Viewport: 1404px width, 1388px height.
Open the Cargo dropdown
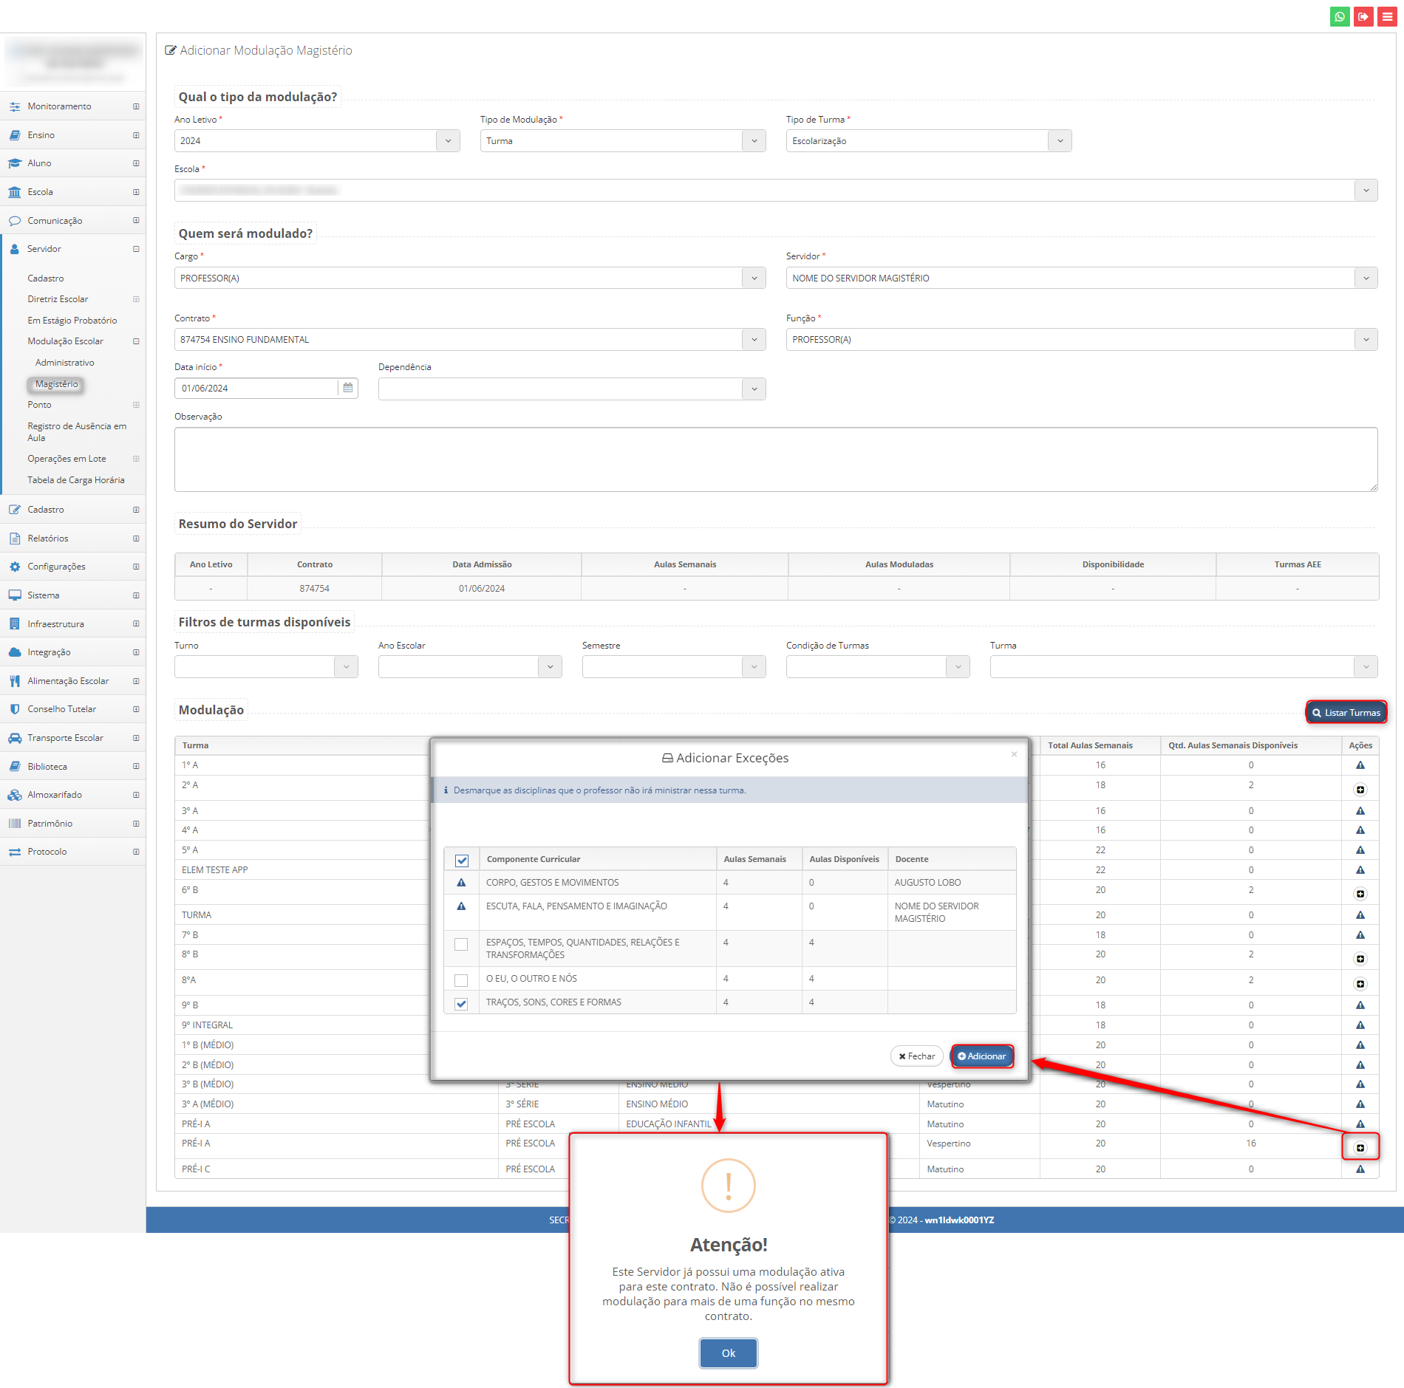click(470, 278)
